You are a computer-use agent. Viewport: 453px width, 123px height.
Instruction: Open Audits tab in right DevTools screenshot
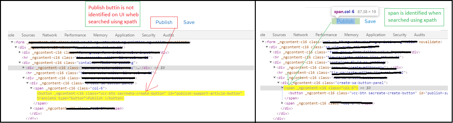419,35
